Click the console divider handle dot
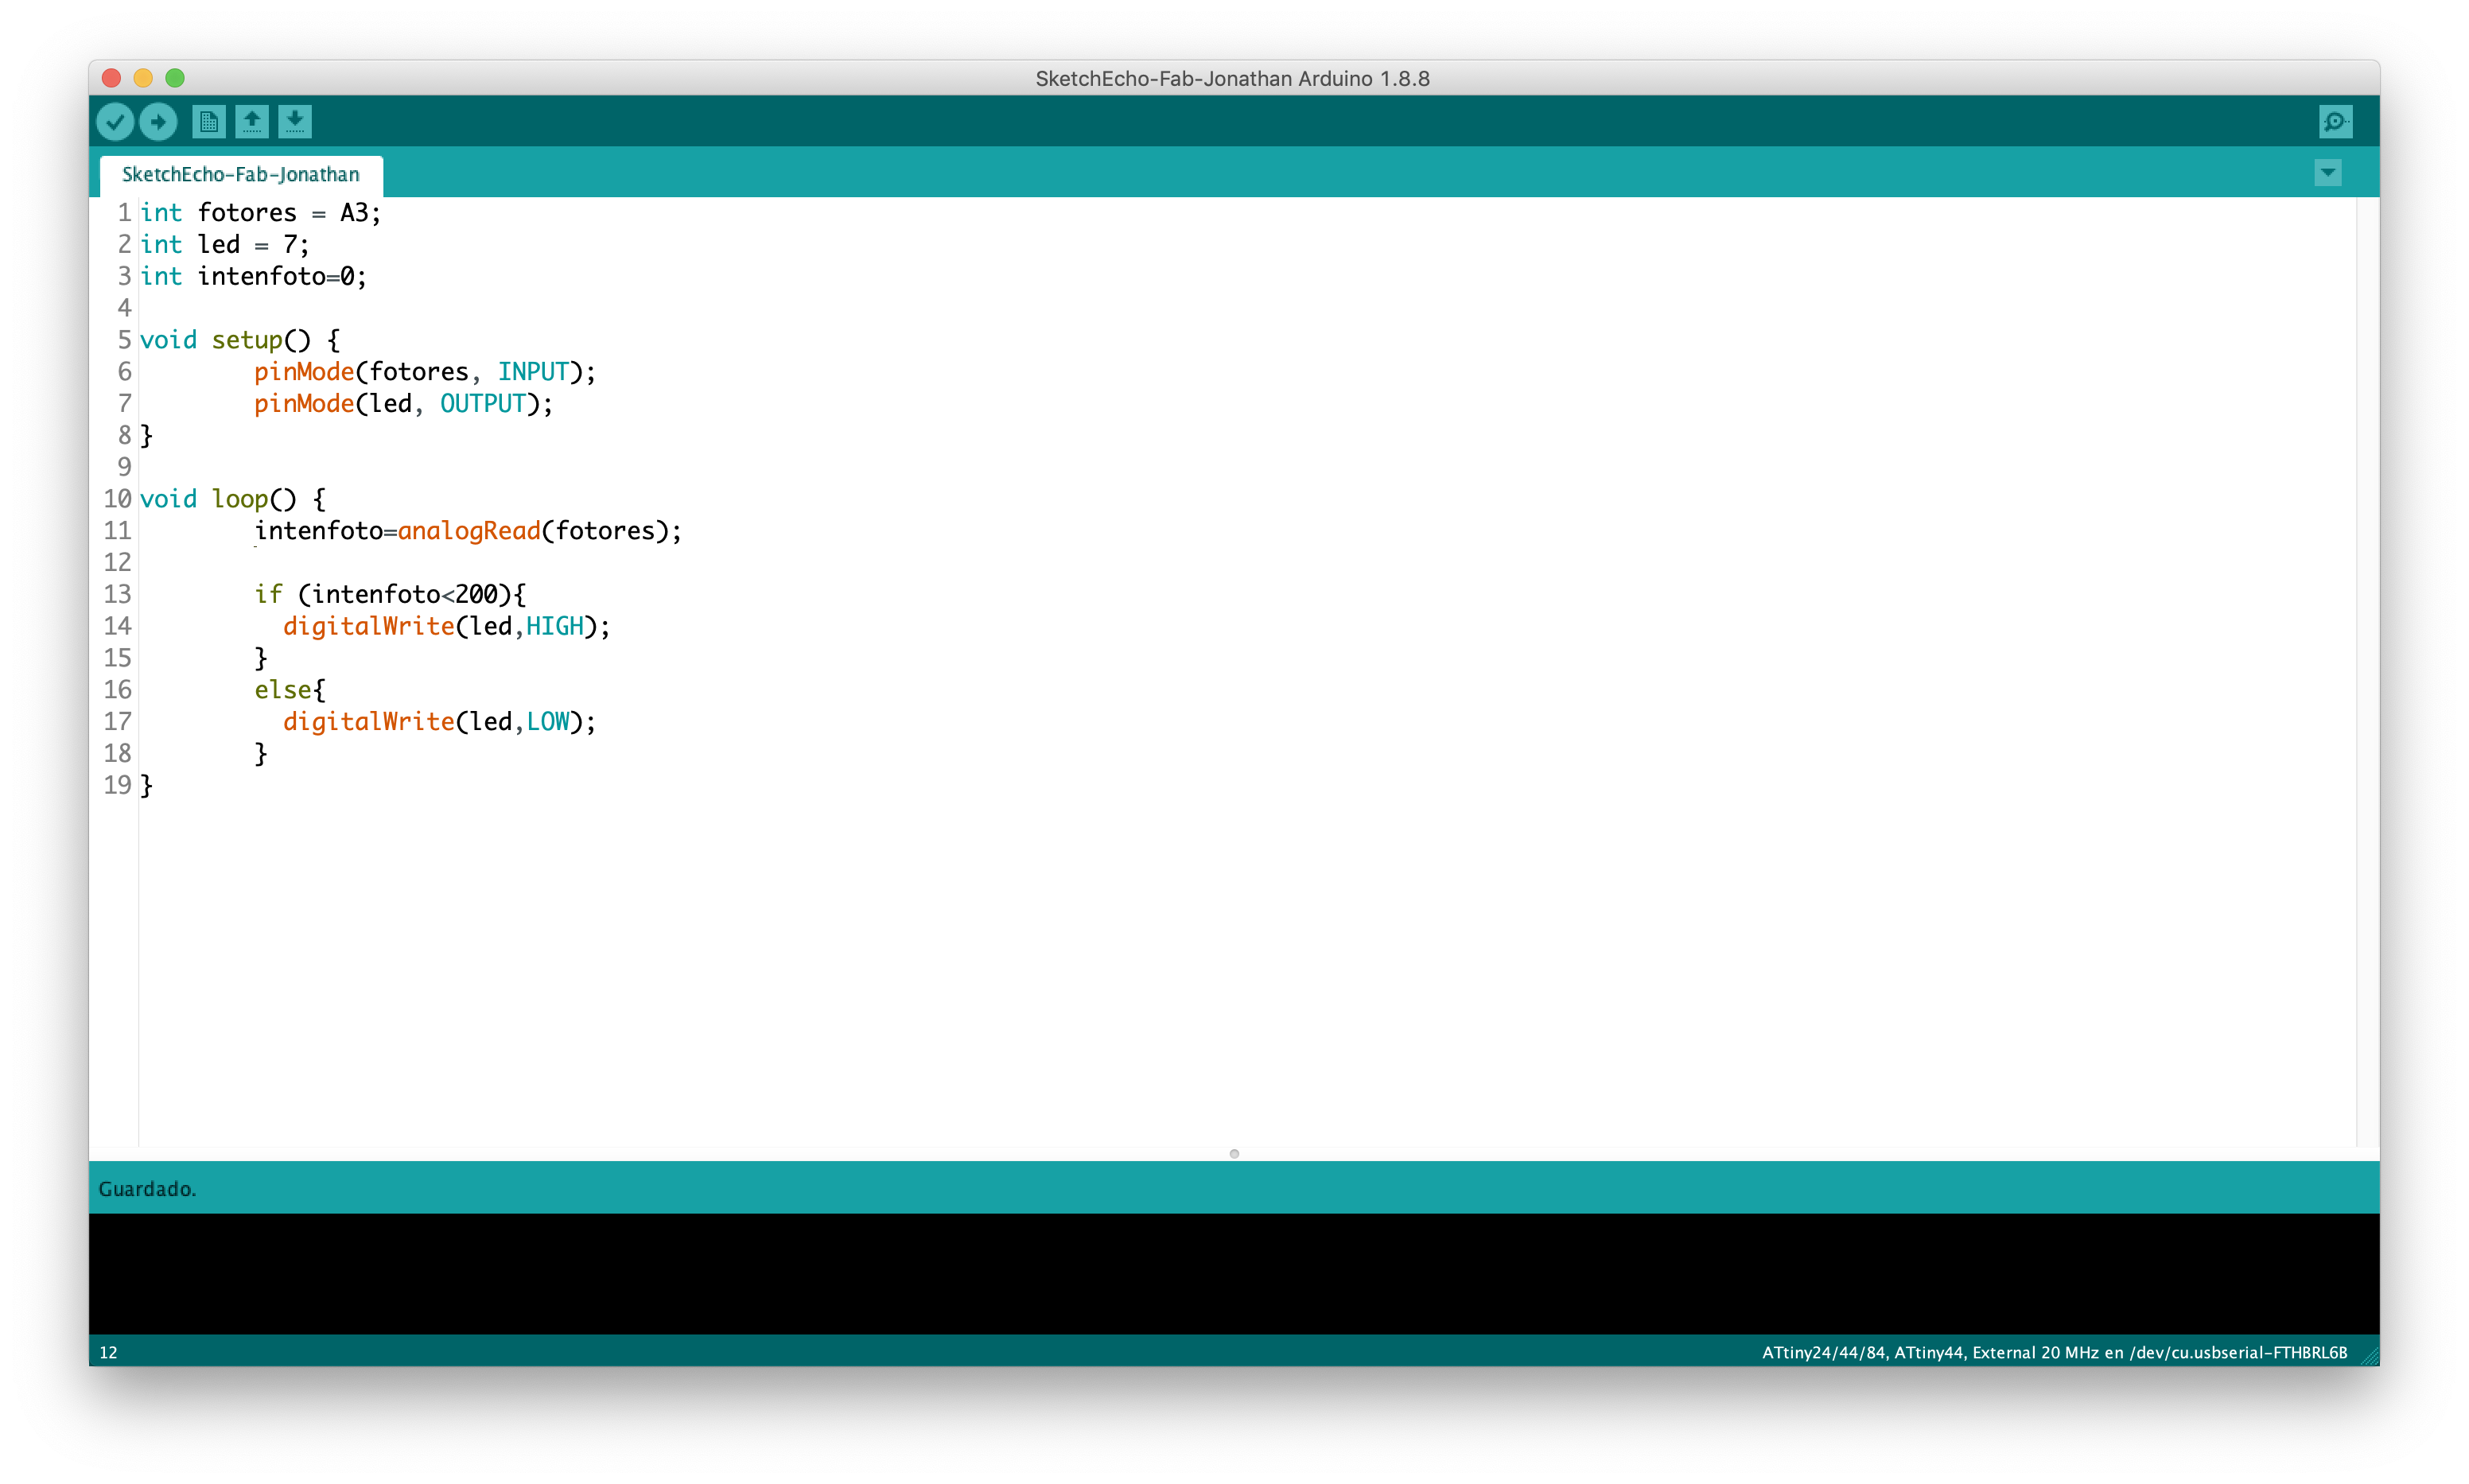 tap(1234, 1154)
